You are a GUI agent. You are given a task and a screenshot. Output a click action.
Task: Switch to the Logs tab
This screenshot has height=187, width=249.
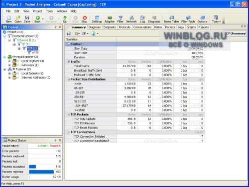[181, 27]
